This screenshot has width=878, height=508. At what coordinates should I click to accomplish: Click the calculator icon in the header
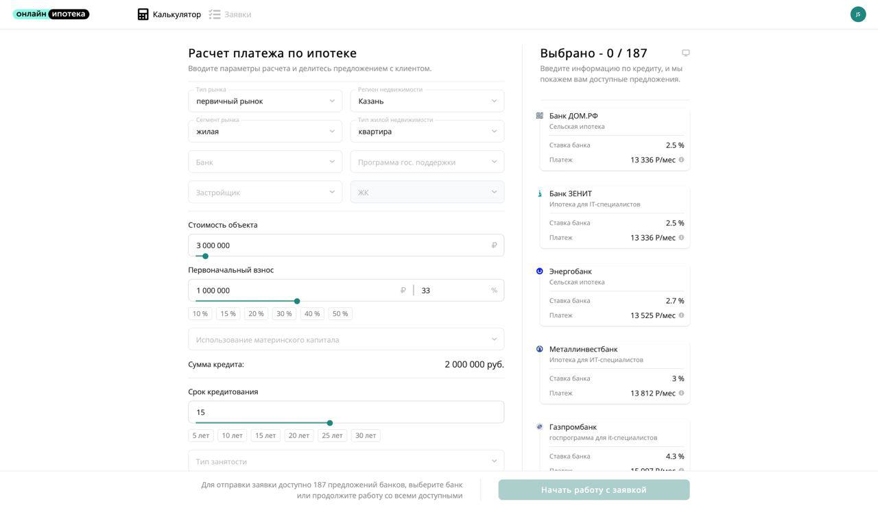(143, 14)
